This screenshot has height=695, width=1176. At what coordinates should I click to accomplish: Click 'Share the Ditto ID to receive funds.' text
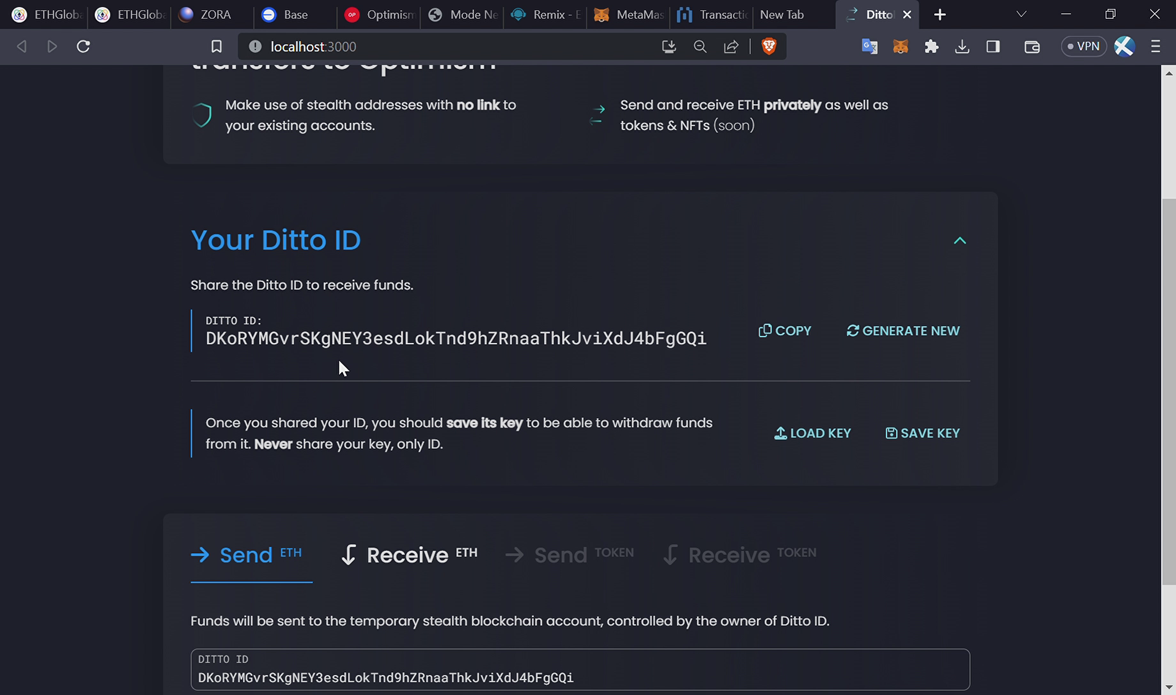coord(302,285)
